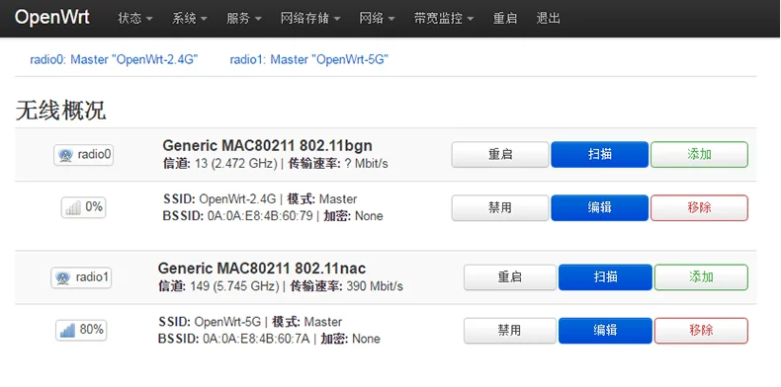Image resolution: width=781 pixels, height=387 pixels.
Task: Click 扫描 button for radio1
Action: [605, 277]
